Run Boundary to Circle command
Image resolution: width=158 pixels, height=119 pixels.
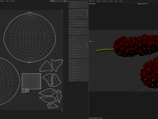pos(78,54)
